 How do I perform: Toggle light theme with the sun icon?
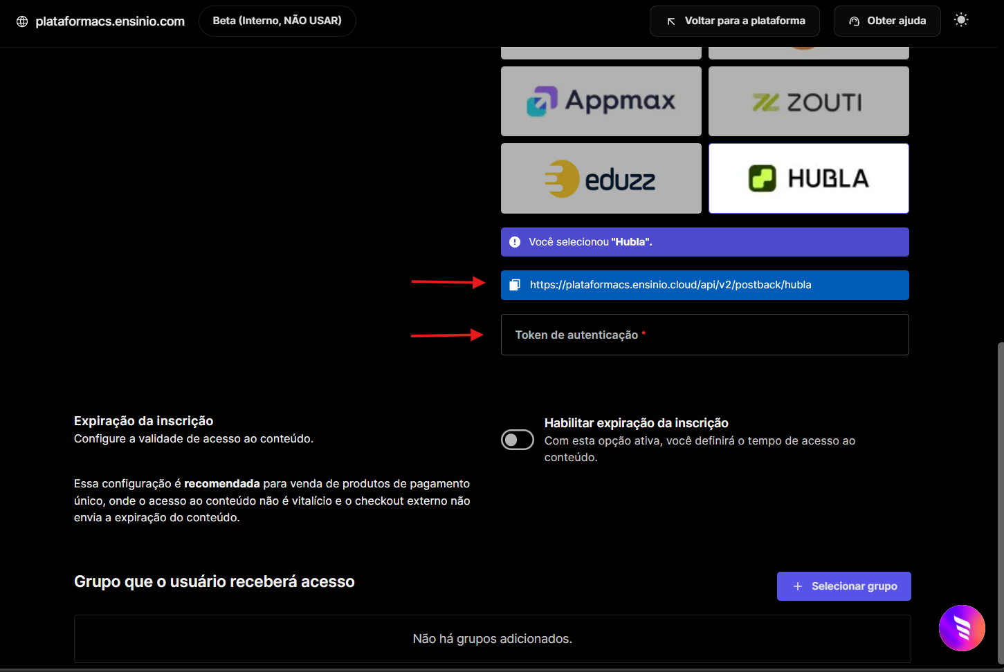pyautogui.click(x=961, y=20)
